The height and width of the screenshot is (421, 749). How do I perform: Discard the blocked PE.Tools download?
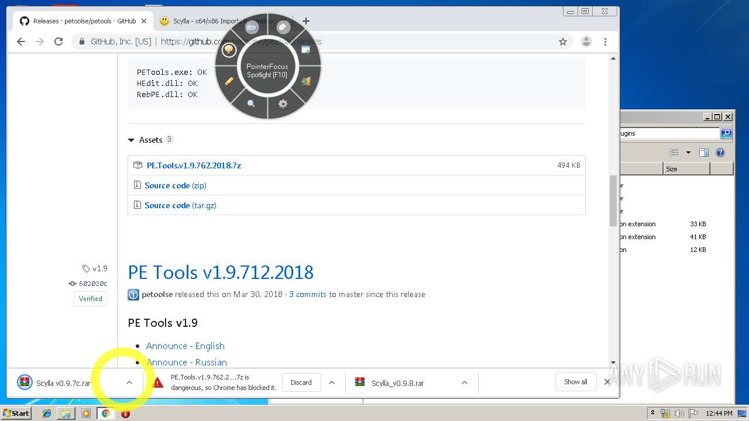coord(301,382)
